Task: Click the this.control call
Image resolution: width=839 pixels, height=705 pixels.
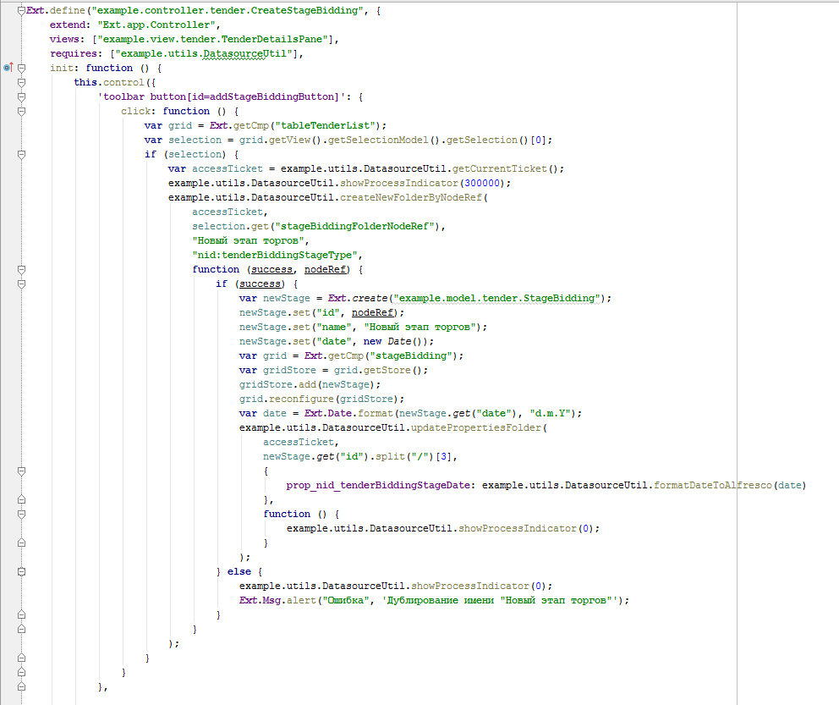Action: coord(108,82)
